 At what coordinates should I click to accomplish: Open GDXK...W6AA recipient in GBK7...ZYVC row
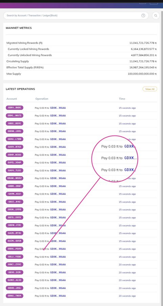(58, 265)
